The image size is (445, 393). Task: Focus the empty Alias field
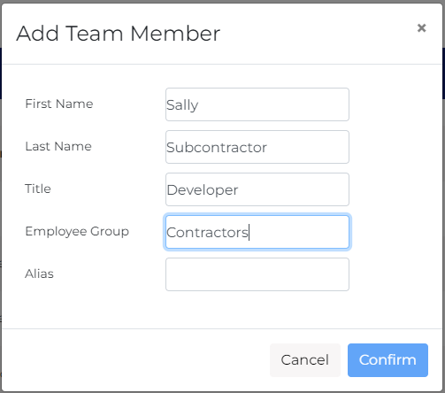(x=257, y=274)
